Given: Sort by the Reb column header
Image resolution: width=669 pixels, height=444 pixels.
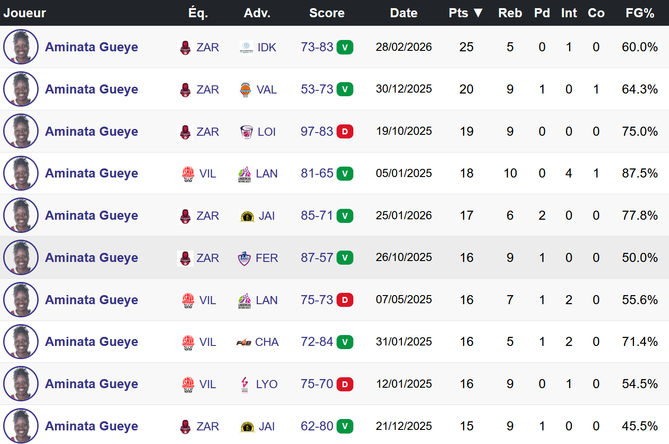Looking at the screenshot, I should pos(510,13).
